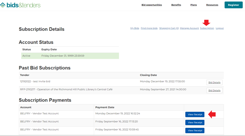Screen dimensions: 245x136
Task: Open Bid Details for test invite bid
Action: click(214, 82)
